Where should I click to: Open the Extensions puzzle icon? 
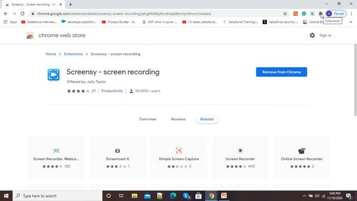(320, 13)
